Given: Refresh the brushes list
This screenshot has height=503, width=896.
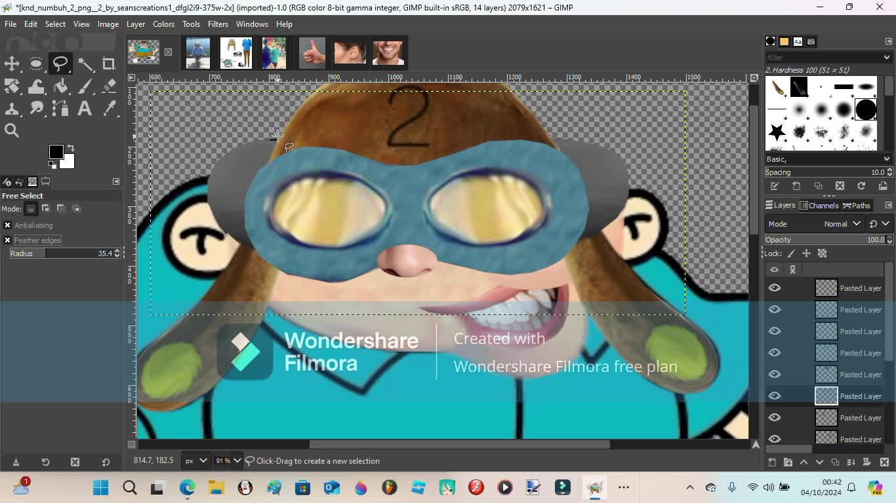Looking at the screenshot, I should [x=861, y=186].
